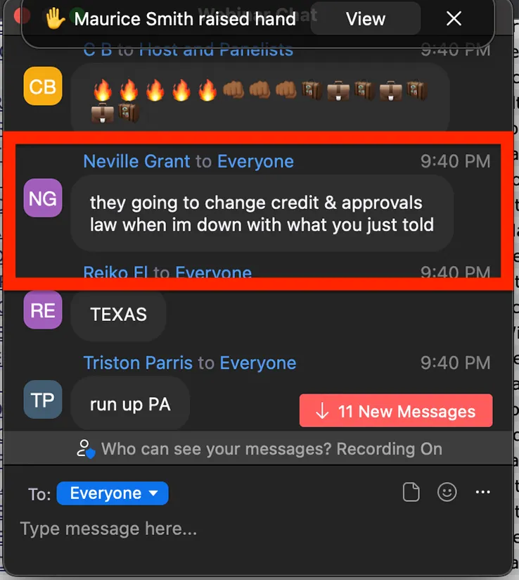Image resolution: width=519 pixels, height=580 pixels.
Task: Click View on raised hand notification
Action: point(366,18)
